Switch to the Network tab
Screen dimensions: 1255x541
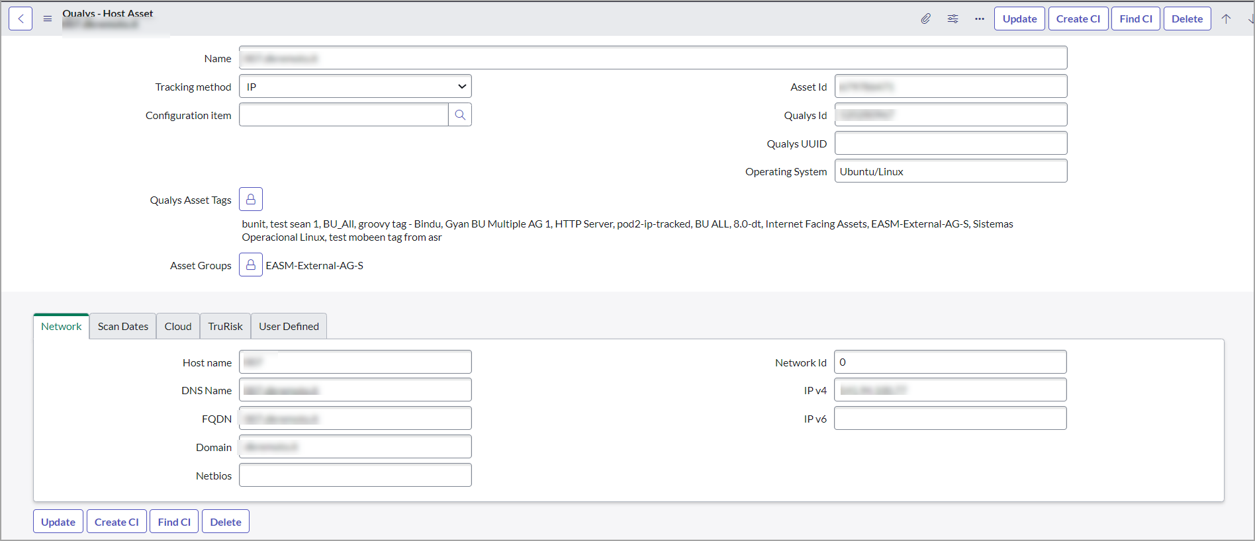pos(62,326)
